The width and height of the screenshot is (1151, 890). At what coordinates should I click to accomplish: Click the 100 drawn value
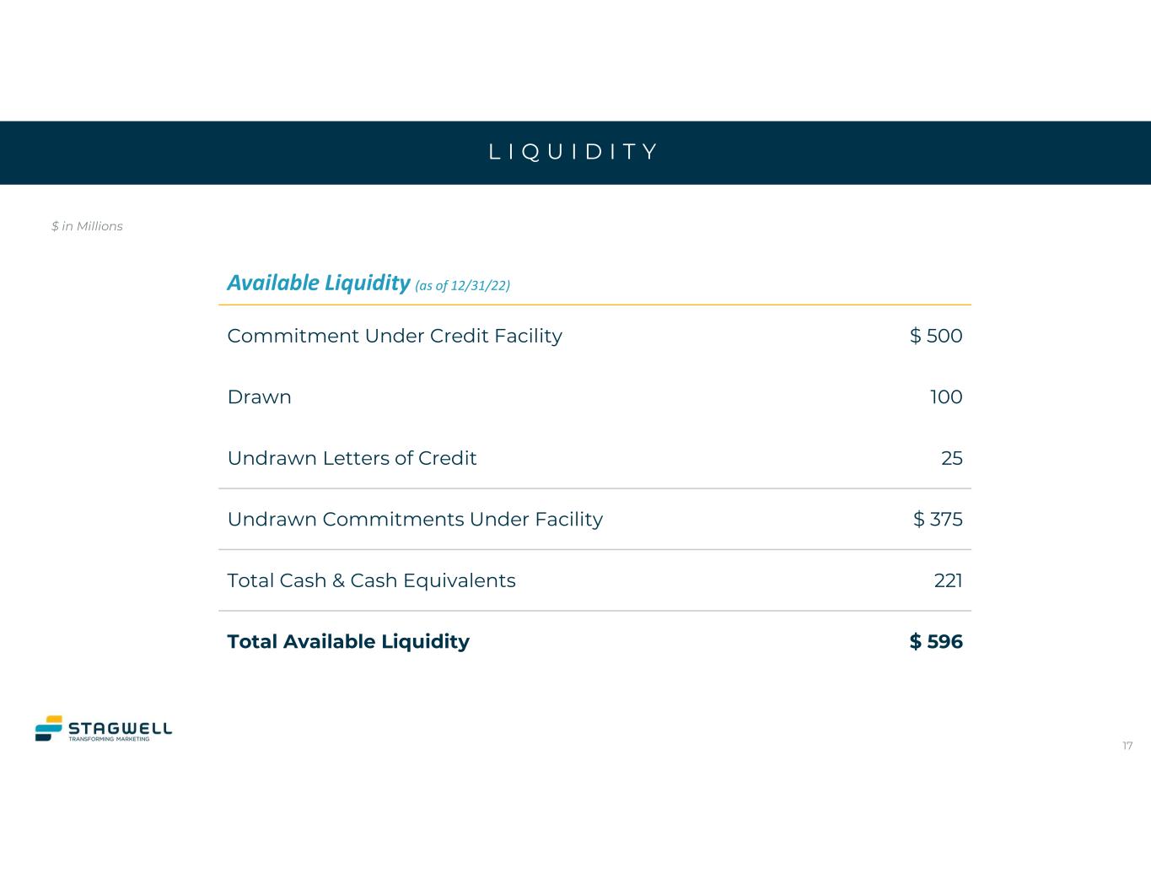coord(946,397)
